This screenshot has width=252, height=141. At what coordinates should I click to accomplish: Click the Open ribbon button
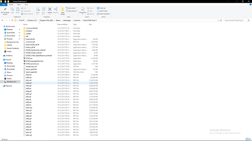tap(91, 8)
